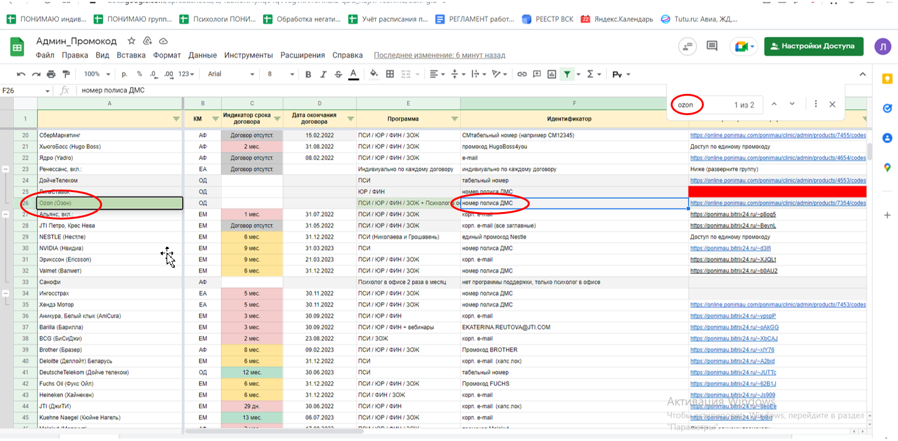Click the Настройки Доступа button

tap(813, 46)
